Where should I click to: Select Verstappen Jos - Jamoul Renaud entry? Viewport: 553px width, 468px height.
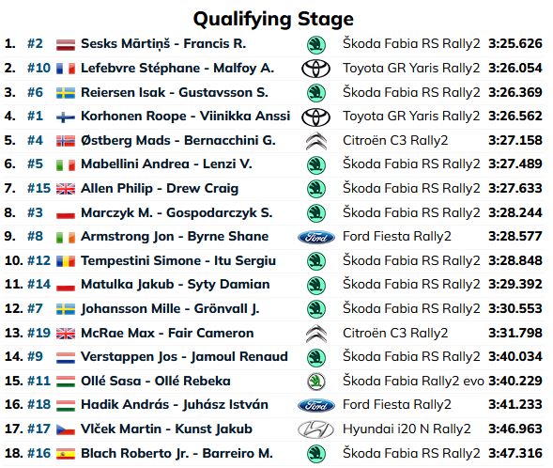tap(184, 357)
